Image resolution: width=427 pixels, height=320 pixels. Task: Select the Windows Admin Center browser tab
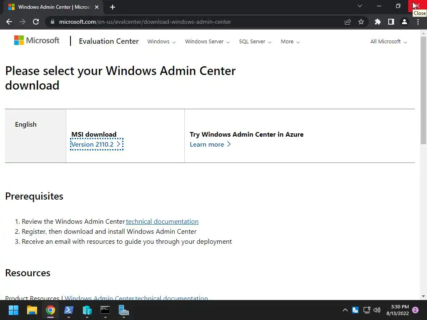click(53, 7)
